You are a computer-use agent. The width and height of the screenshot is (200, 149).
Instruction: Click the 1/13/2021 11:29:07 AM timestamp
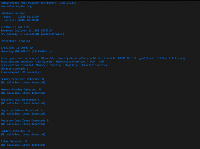17,48
